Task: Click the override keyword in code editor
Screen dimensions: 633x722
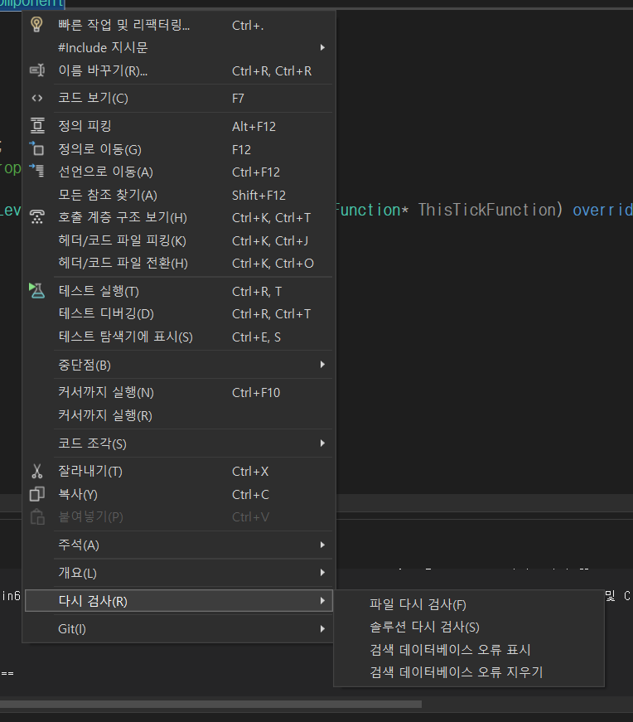Action: 602,210
